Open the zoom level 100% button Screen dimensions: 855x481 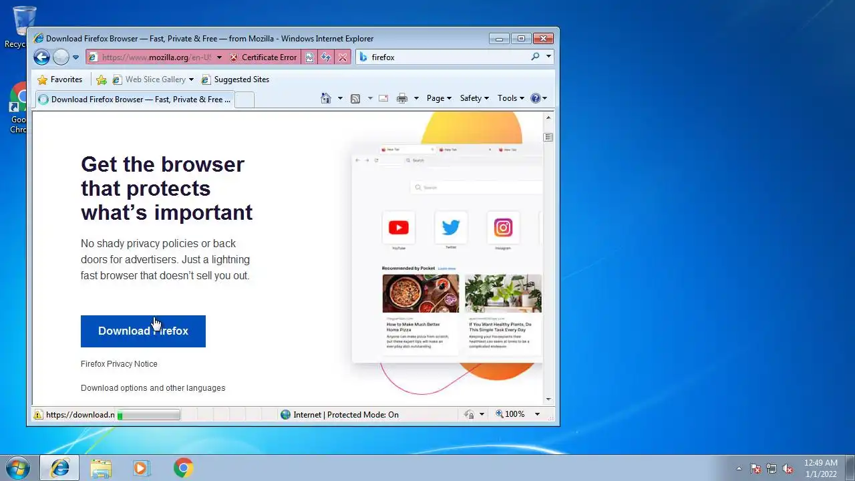tap(510, 414)
